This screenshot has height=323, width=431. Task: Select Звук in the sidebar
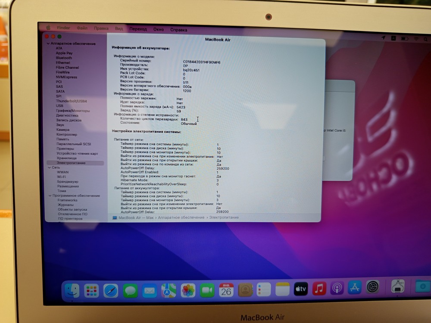60,125
